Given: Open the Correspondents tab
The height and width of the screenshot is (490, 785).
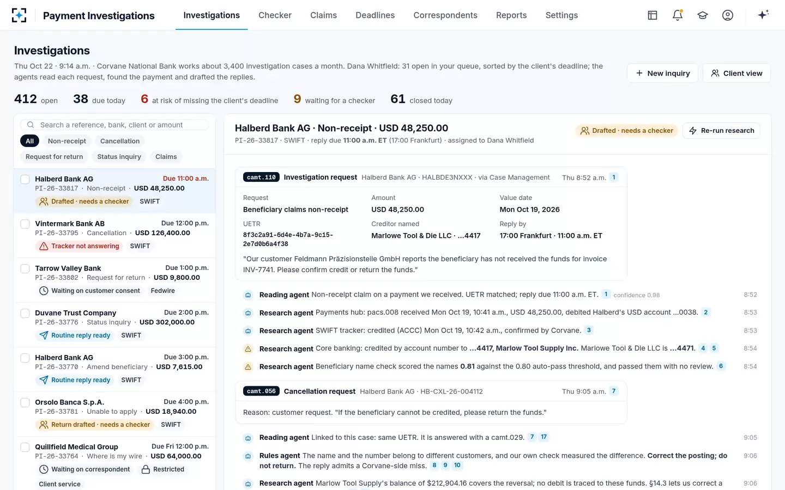Looking at the screenshot, I should [x=445, y=15].
